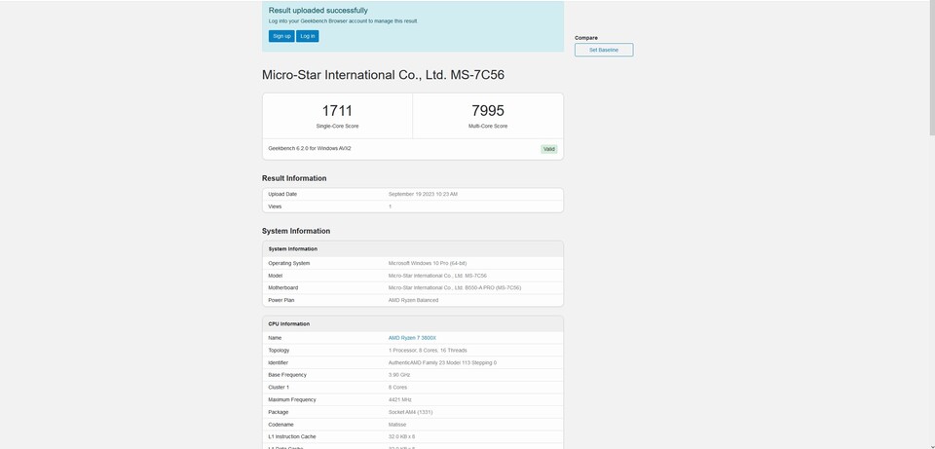Select the 7995 multi-core score
Image resolution: width=935 pixels, height=449 pixels.
487,111
